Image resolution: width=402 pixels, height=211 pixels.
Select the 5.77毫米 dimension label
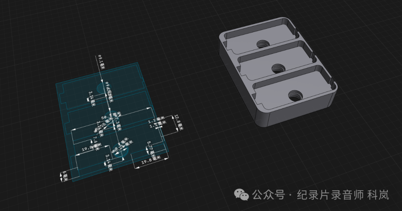pyautogui.click(x=150, y=149)
